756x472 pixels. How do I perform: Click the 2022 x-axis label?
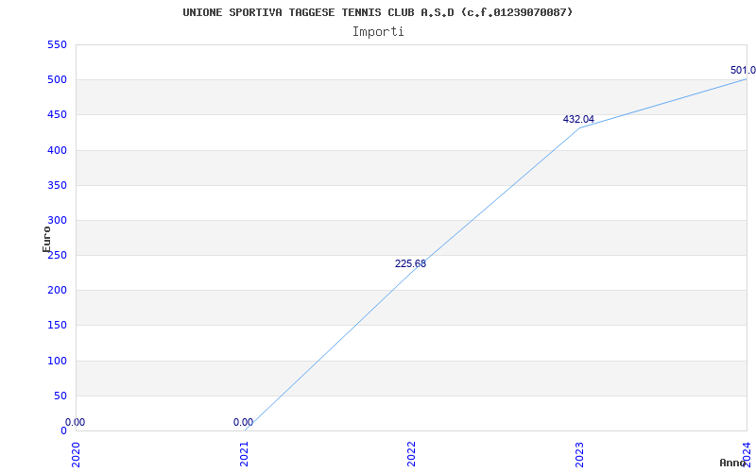click(x=411, y=454)
